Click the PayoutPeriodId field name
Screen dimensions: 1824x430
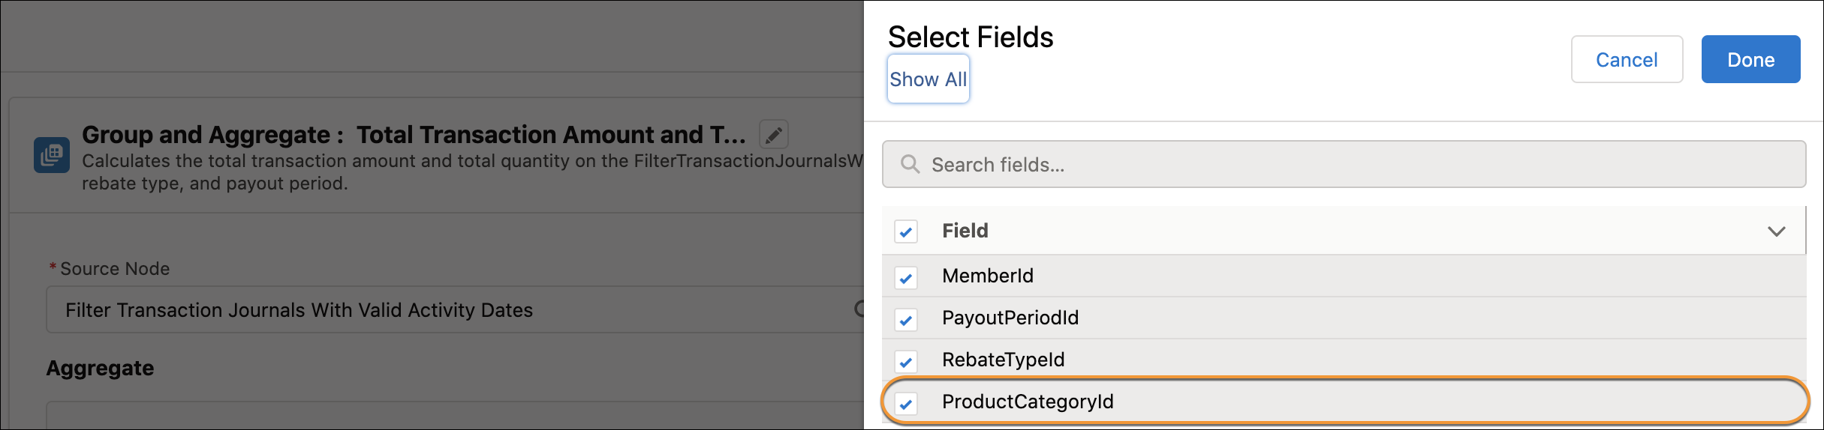(1010, 318)
